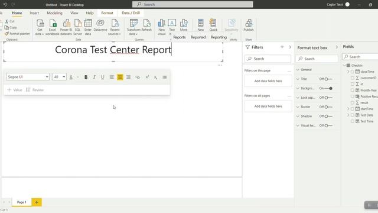Viewport: 378px width, 213px height.
Task: Turn on Visual header toggle
Action: pos(328,125)
